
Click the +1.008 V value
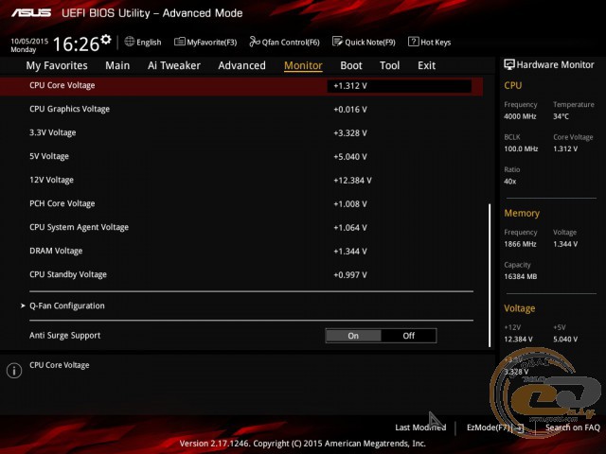350,204
